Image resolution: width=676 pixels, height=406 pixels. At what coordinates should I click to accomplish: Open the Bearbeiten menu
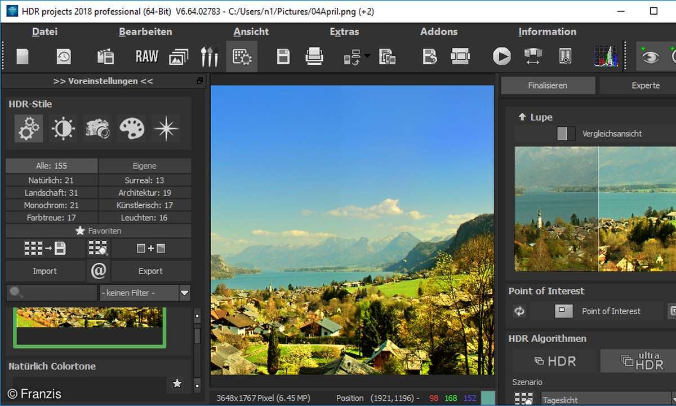[145, 32]
